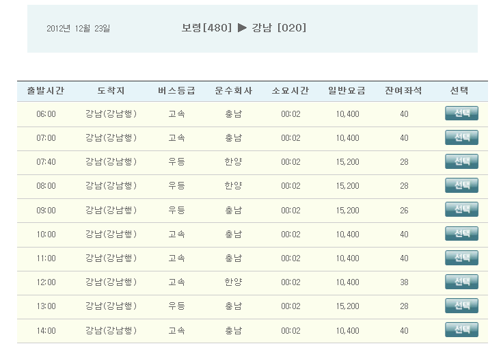
Task: Click 선택 button in the 12:00 row
Action: click(461, 282)
